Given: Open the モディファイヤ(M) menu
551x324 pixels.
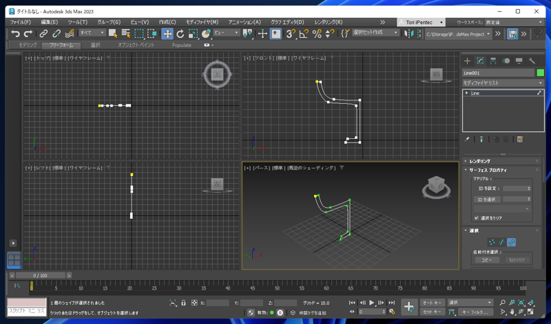Looking at the screenshot, I should 202,22.
